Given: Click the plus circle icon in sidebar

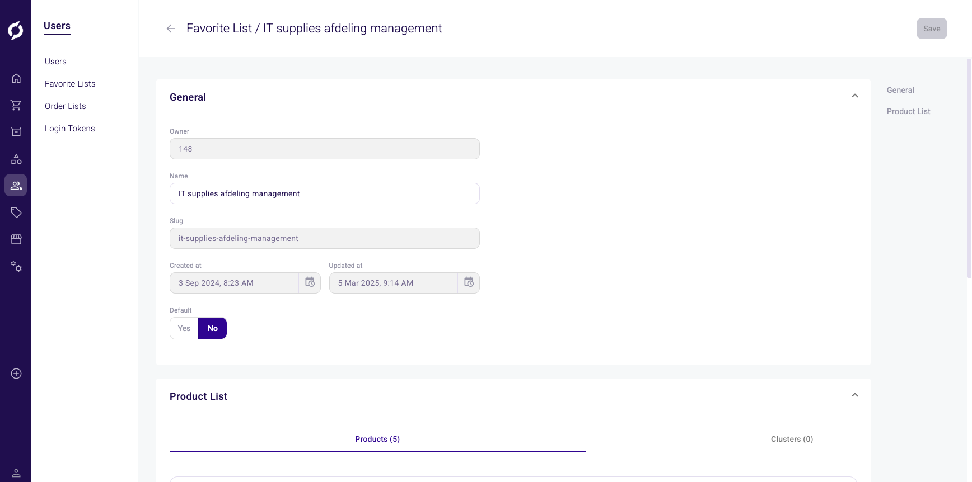Looking at the screenshot, I should click(16, 374).
